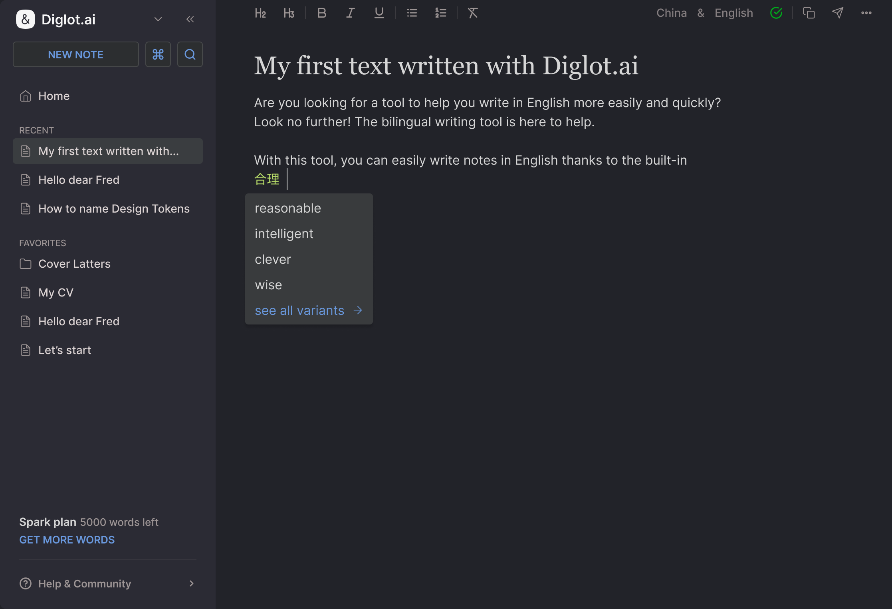
Task: Open keyboard shortcuts panel
Action: pos(158,54)
